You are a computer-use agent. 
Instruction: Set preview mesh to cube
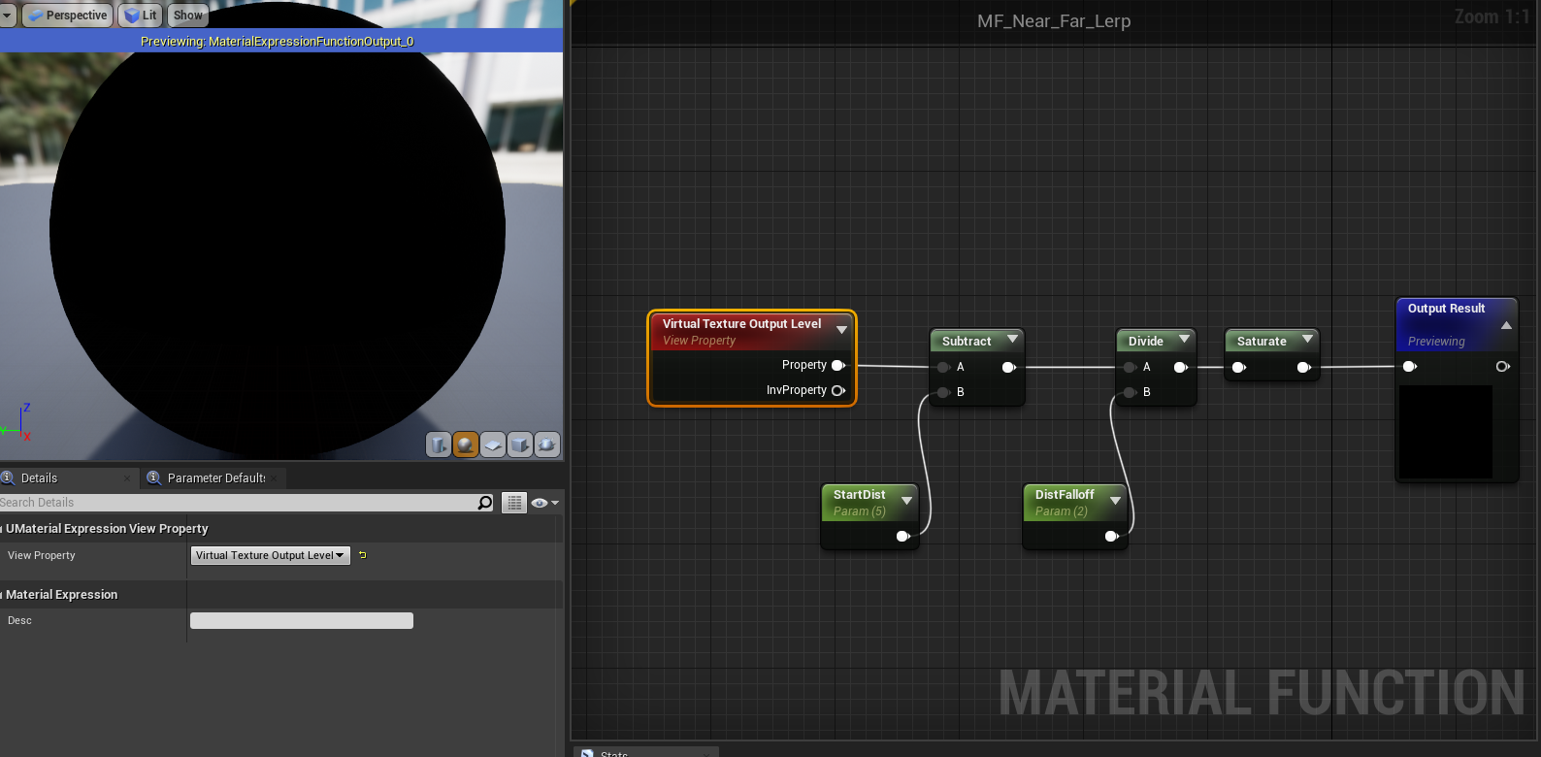click(520, 444)
